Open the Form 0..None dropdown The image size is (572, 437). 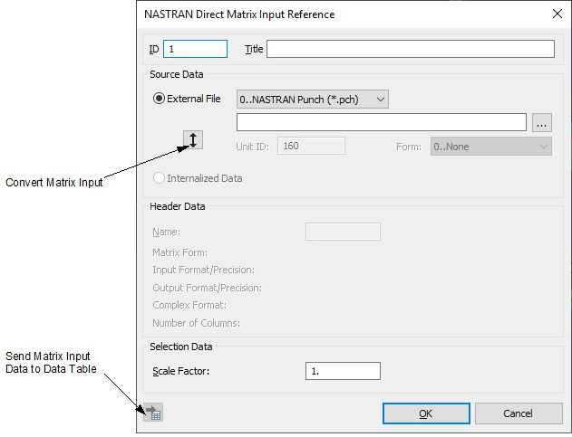coord(491,147)
